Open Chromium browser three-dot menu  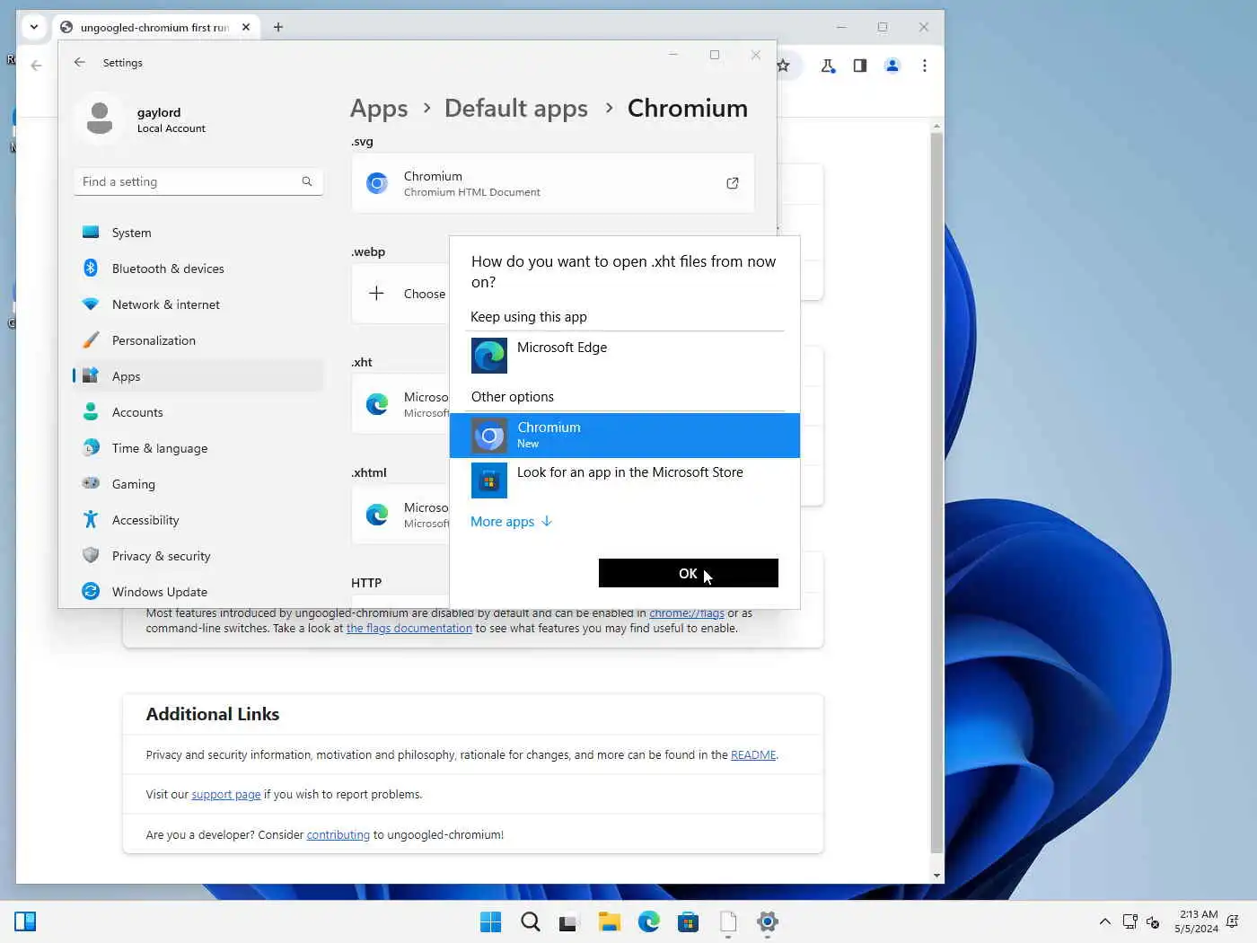click(x=925, y=66)
